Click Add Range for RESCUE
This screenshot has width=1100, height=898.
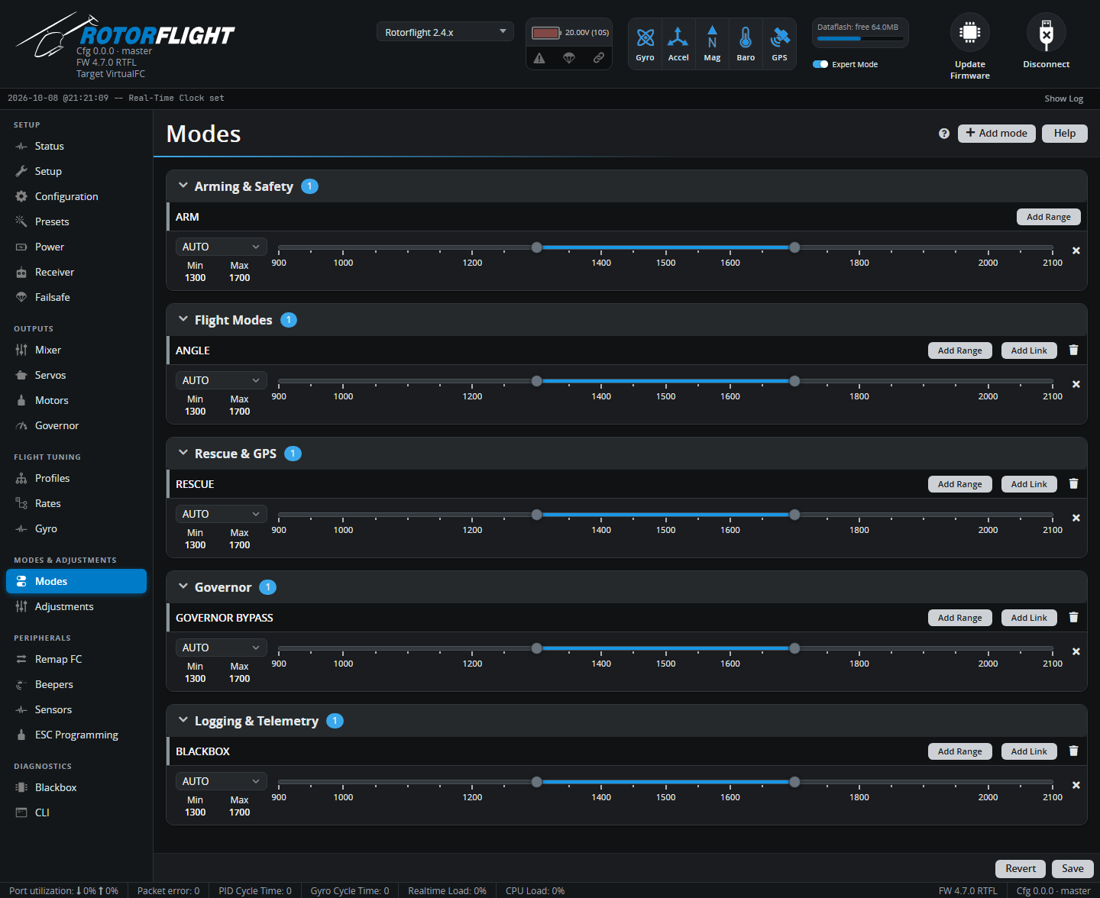pos(960,484)
